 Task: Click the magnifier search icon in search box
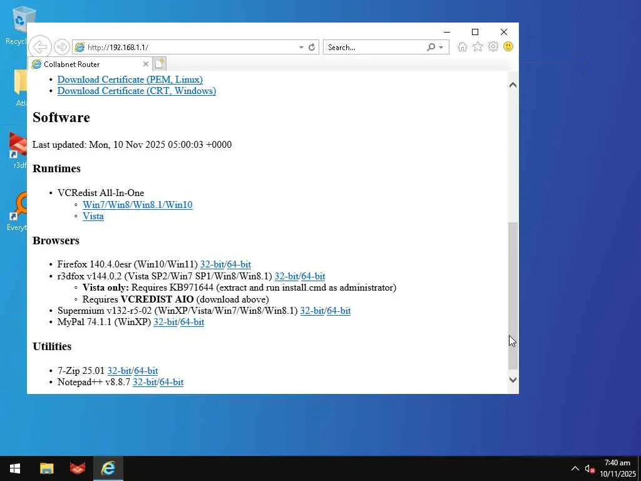(x=431, y=47)
